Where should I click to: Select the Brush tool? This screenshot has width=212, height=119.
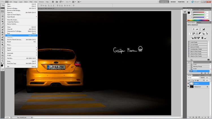coord(3,30)
